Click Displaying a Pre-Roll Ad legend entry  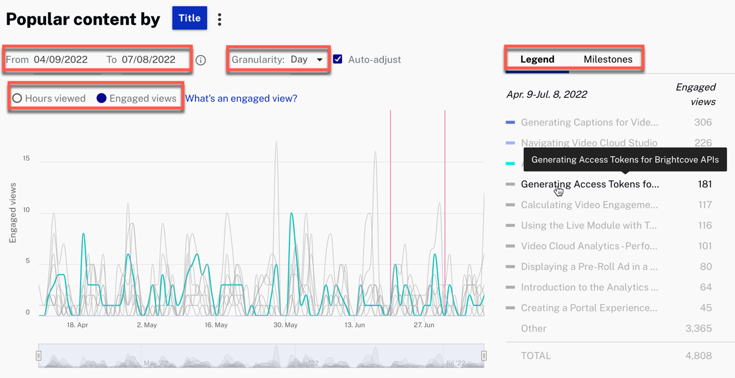click(x=589, y=267)
